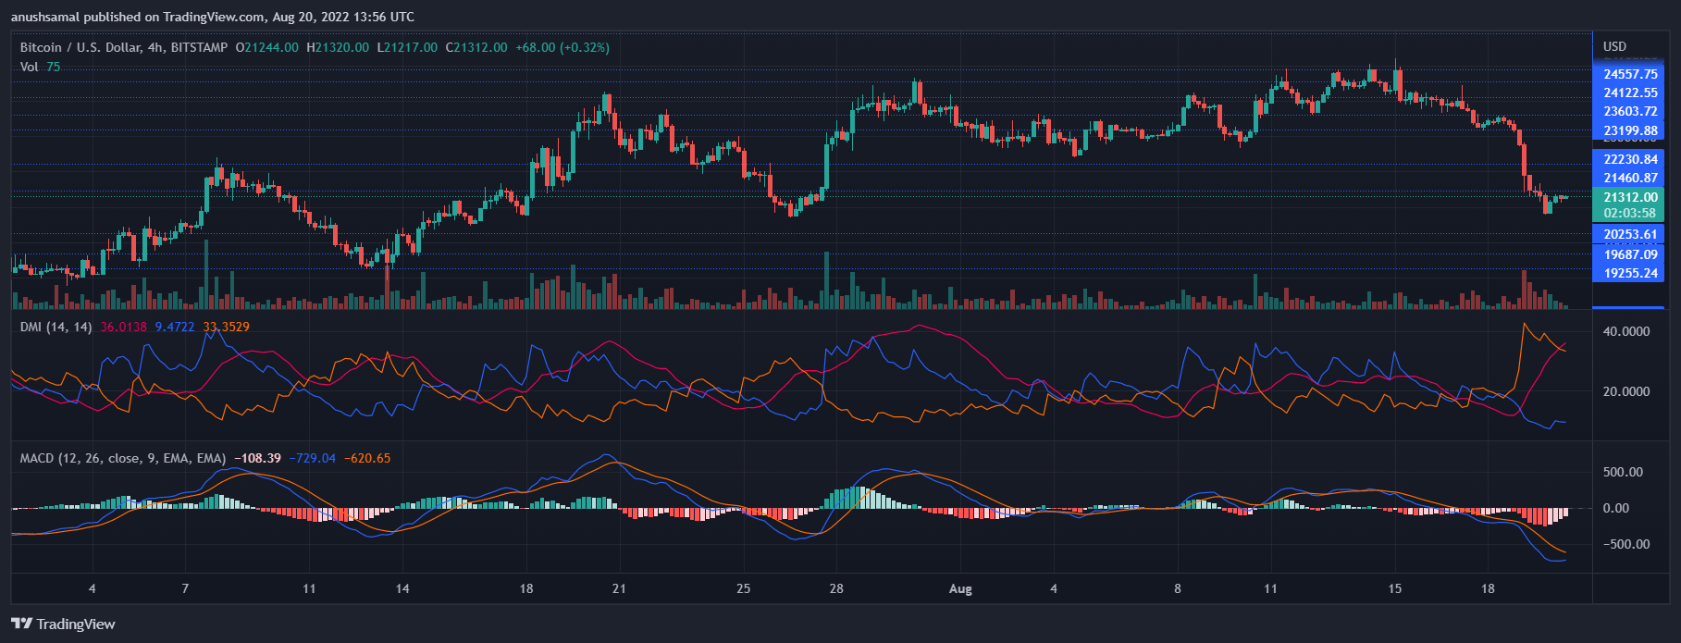Click the candle countdown timer 02:03:58
This screenshot has width=1681, height=643.
(1630, 213)
